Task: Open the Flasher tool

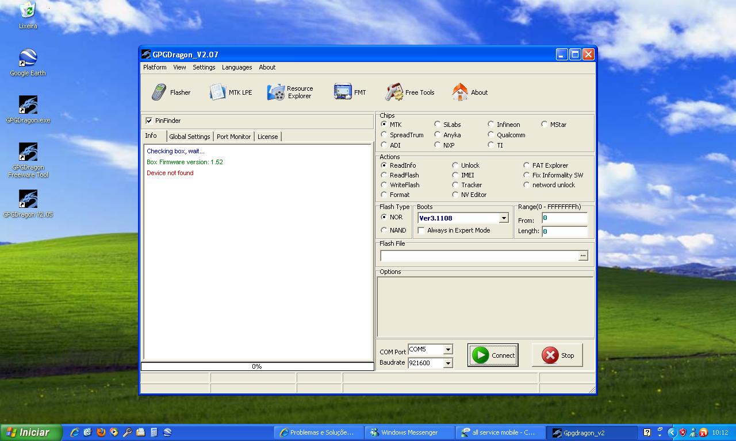Action: pyautogui.click(x=171, y=92)
